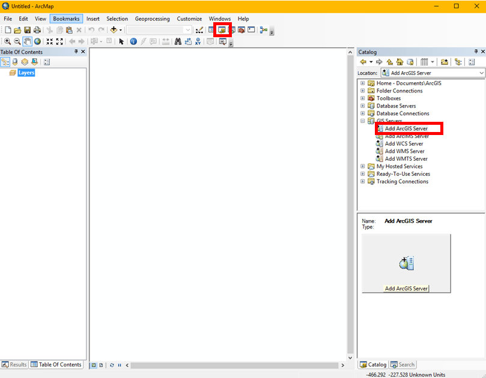Select the Pan tool
Image resolution: width=486 pixels, height=378 pixels.
click(x=26, y=41)
